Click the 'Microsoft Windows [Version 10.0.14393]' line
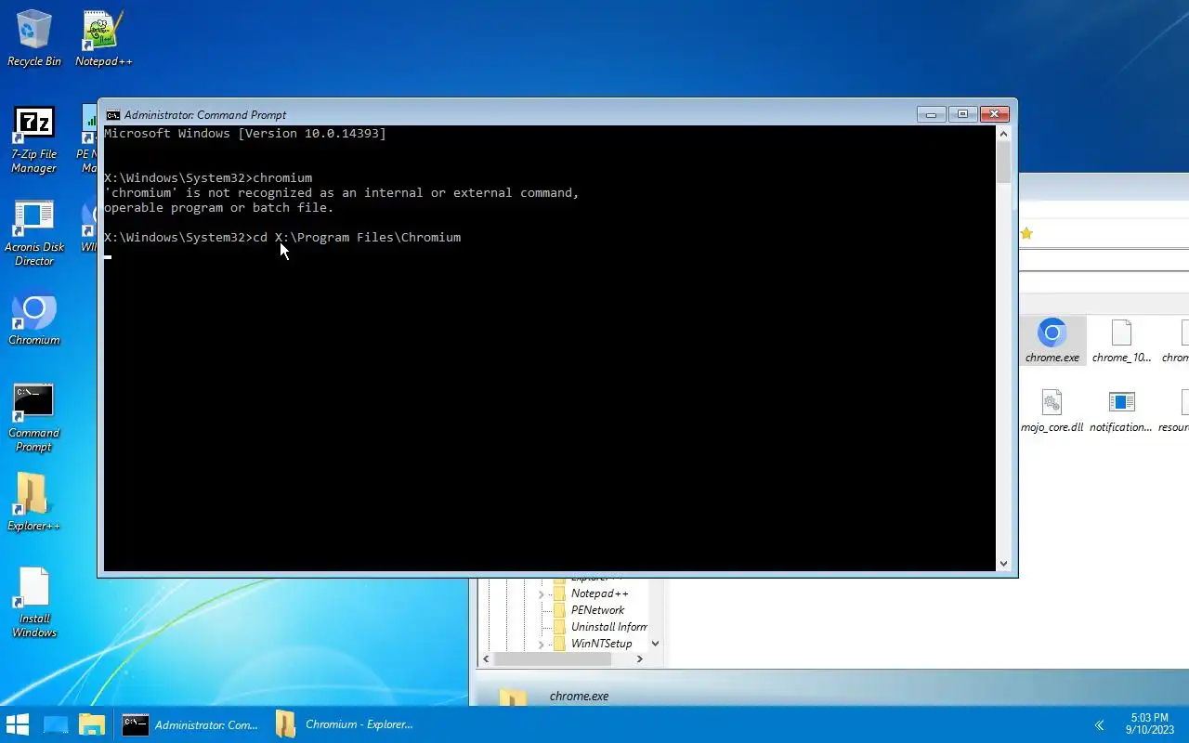 click(245, 134)
